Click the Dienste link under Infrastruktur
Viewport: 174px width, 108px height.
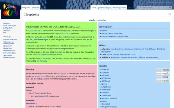point(104,33)
